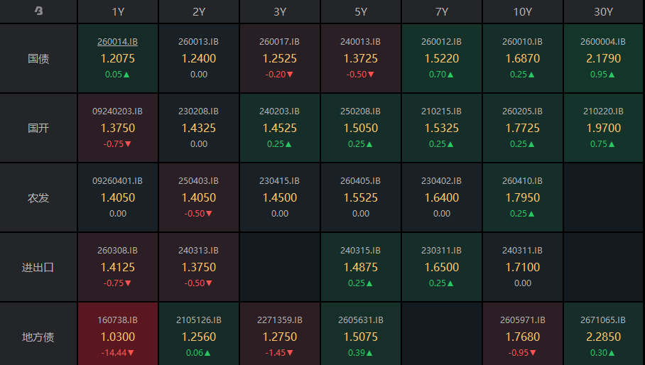The image size is (645, 365).
Task: Open the 210220.IB cell with yield 1.9700
Action: click(604, 128)
